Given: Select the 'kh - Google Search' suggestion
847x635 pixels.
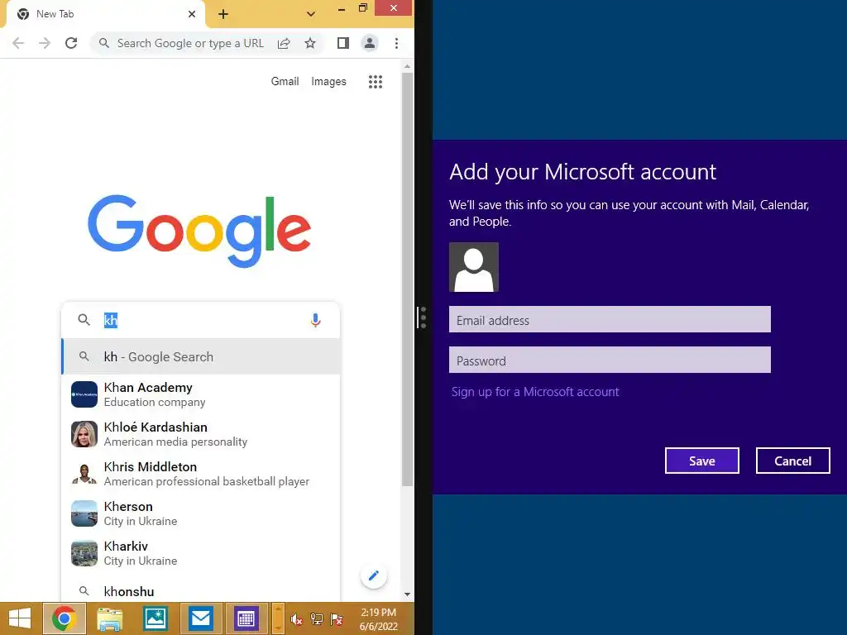Looking at the screenshot, I should 201,357.
